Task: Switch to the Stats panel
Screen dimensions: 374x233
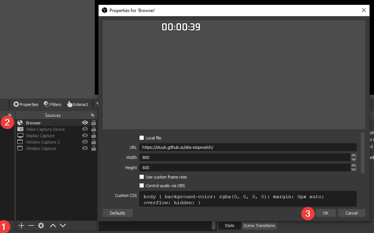Action: 229,225
